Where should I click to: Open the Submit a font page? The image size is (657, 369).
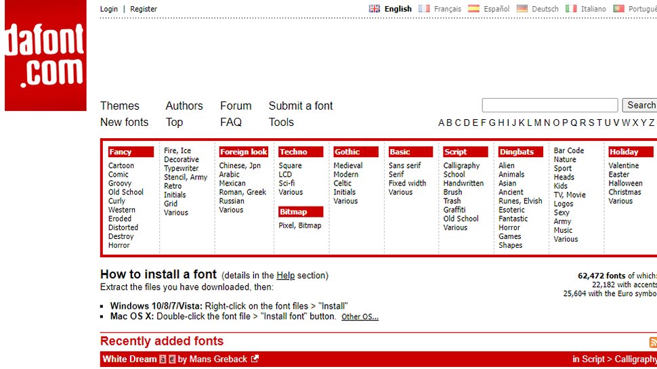(301, 106)
